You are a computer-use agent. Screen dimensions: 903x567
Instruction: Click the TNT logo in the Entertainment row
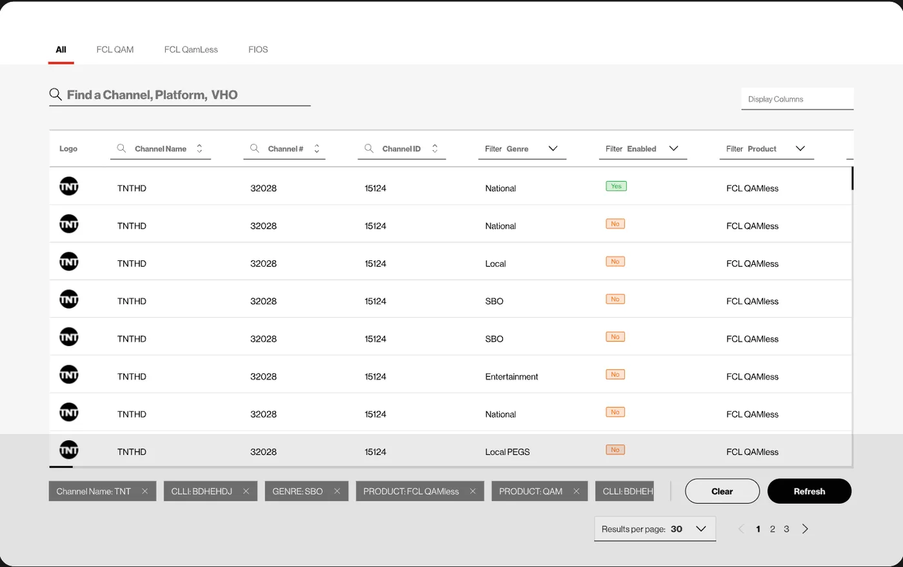69,375
